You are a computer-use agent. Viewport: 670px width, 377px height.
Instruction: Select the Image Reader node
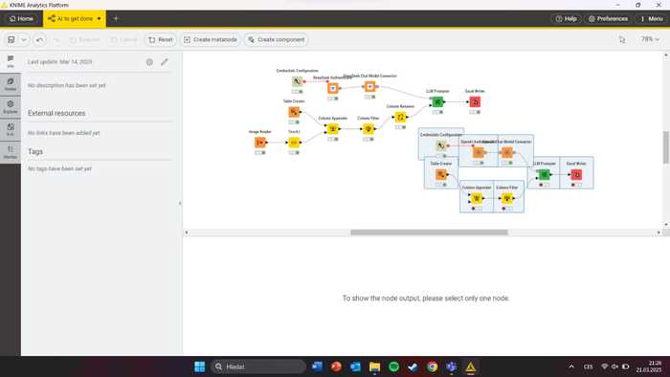tap(259, 143)
